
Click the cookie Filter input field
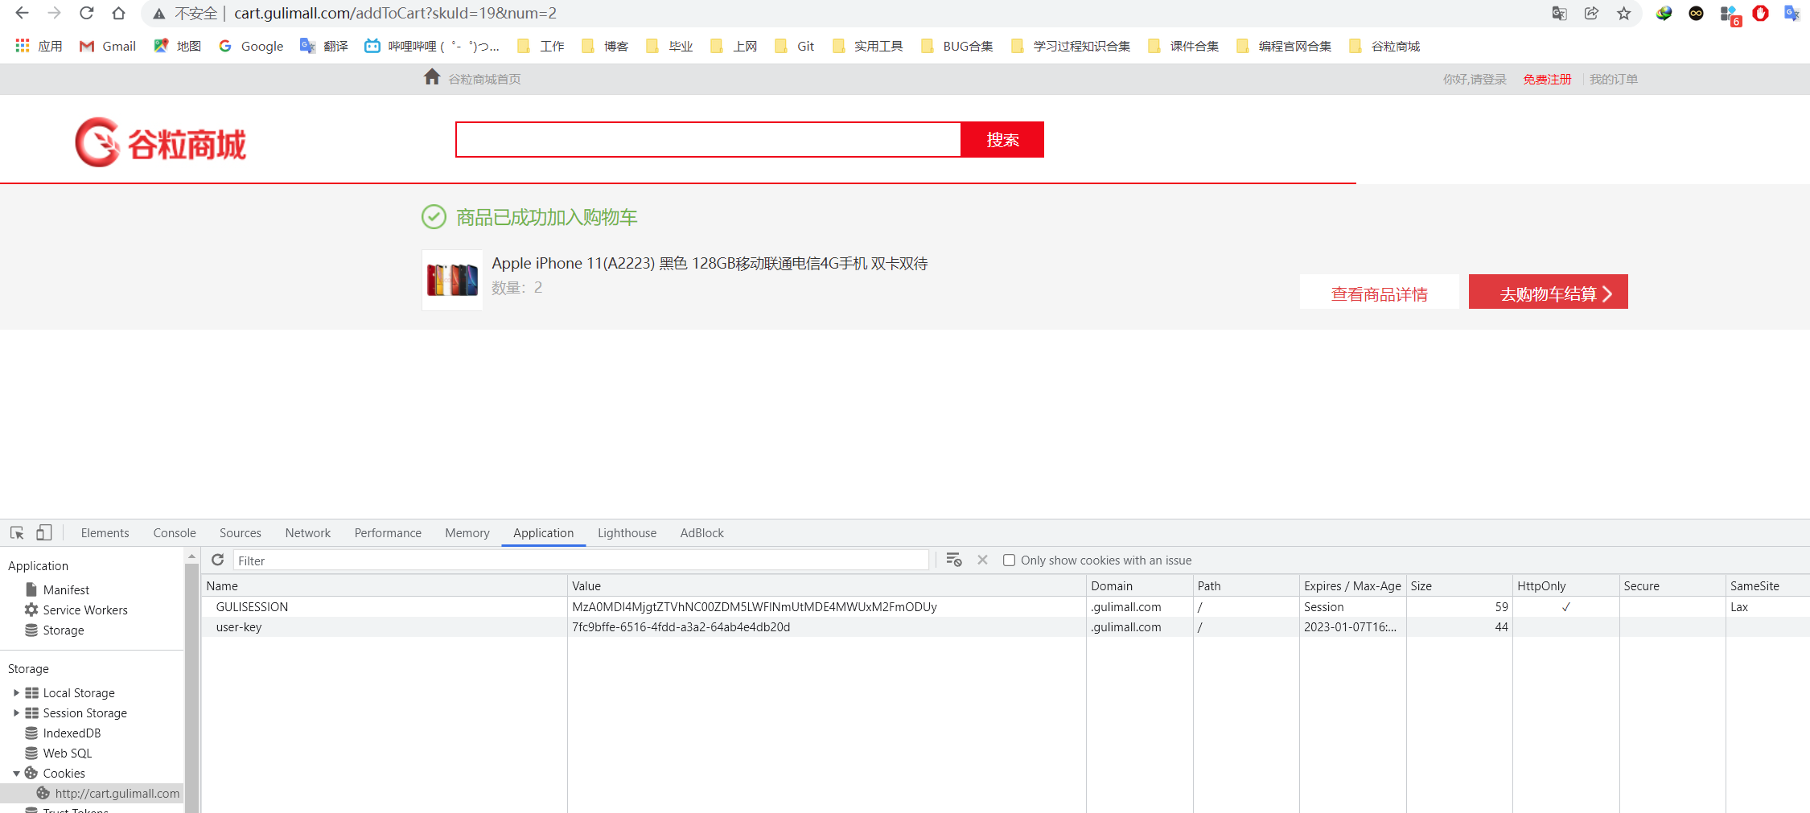pyautogui.click(x=581, y=560)
